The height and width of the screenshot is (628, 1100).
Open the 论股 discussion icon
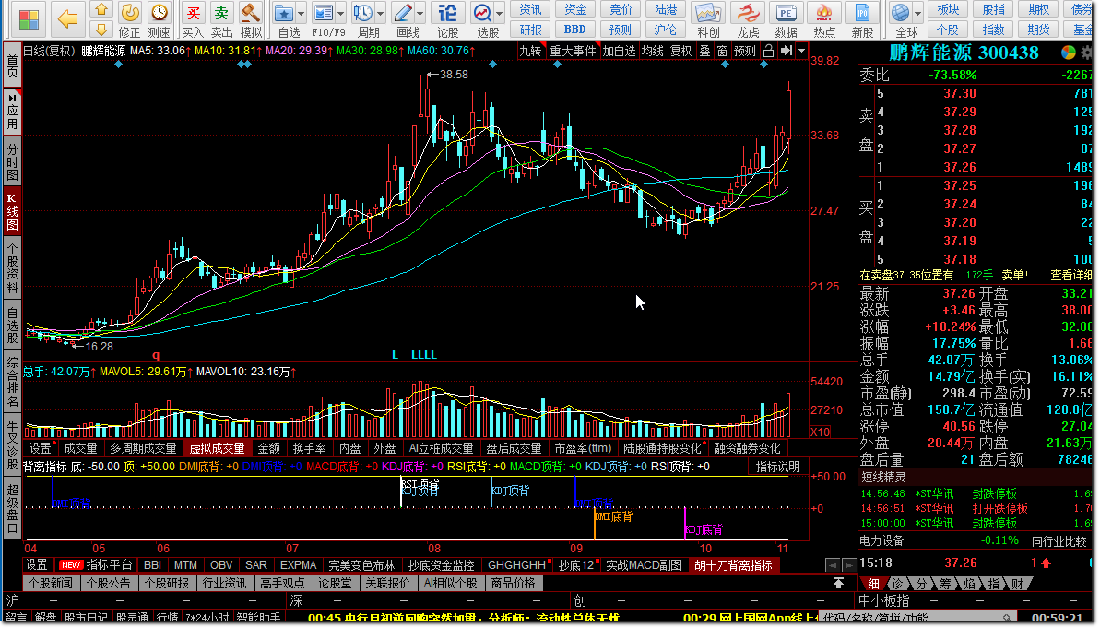pyautogui.click(x=447, y=19)
